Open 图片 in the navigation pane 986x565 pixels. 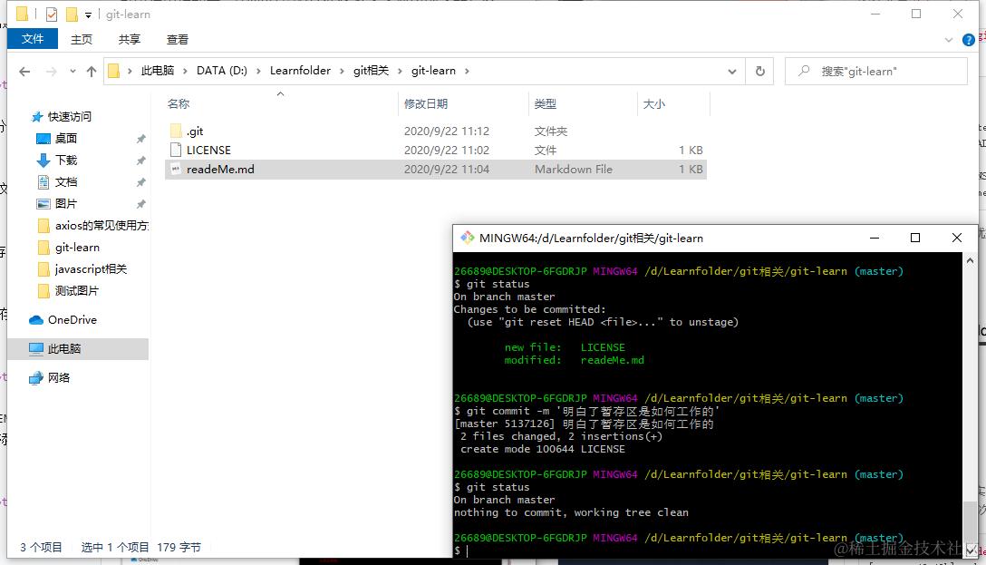click(x=65, y=203)
